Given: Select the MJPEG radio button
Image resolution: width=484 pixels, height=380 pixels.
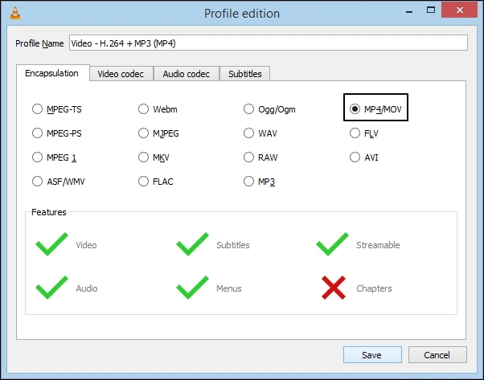Looking at the screenshot, I should click(x=144, y=133).
